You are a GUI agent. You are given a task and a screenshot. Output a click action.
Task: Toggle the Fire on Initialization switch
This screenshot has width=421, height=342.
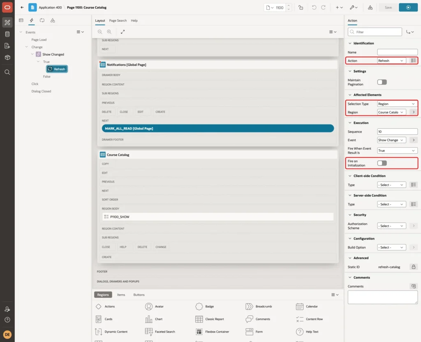(x=382, y=163)
